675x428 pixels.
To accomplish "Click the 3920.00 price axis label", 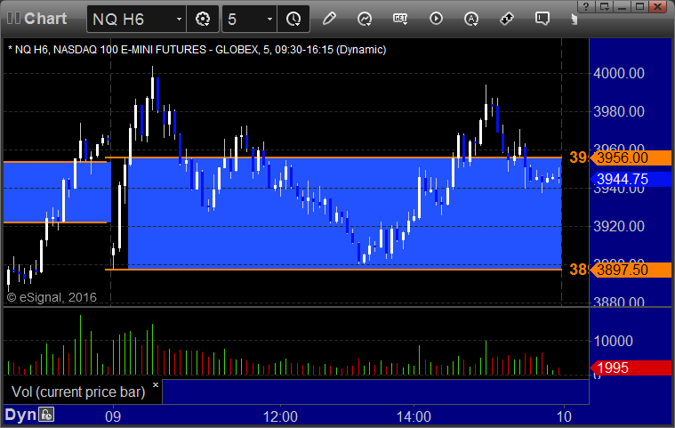I will (x=619, y=226).
